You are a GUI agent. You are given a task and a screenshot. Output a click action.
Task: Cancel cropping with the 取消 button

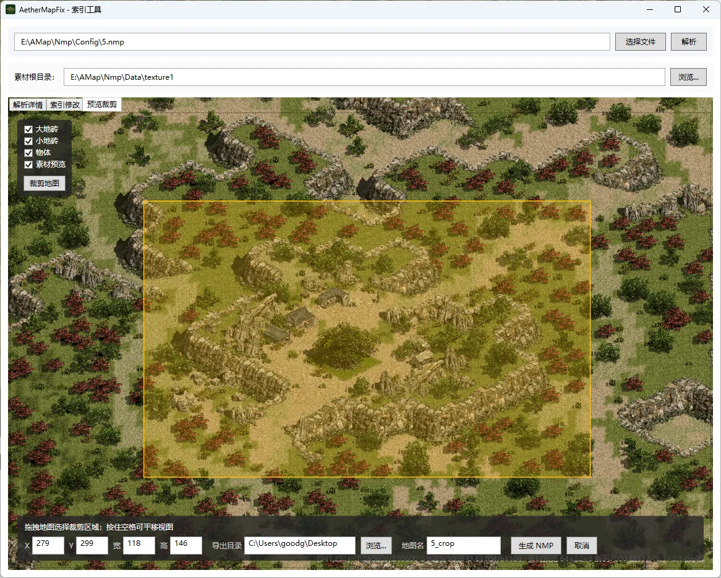pos(582,545)
